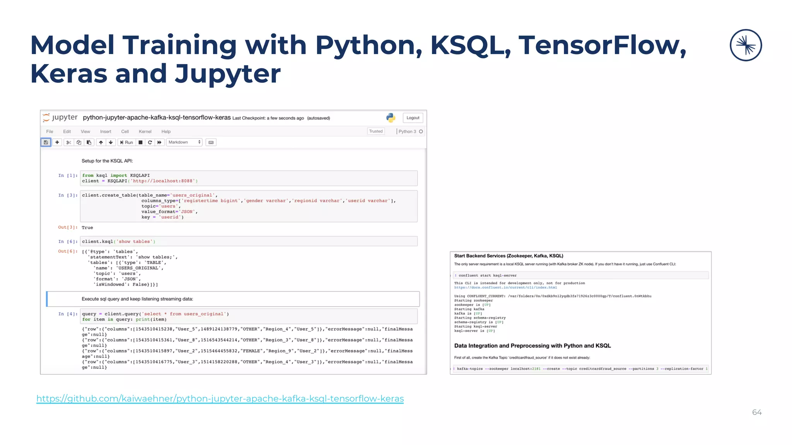Select markdown cell 'Execute sql query and keep listening'

[x=233, y=299]
